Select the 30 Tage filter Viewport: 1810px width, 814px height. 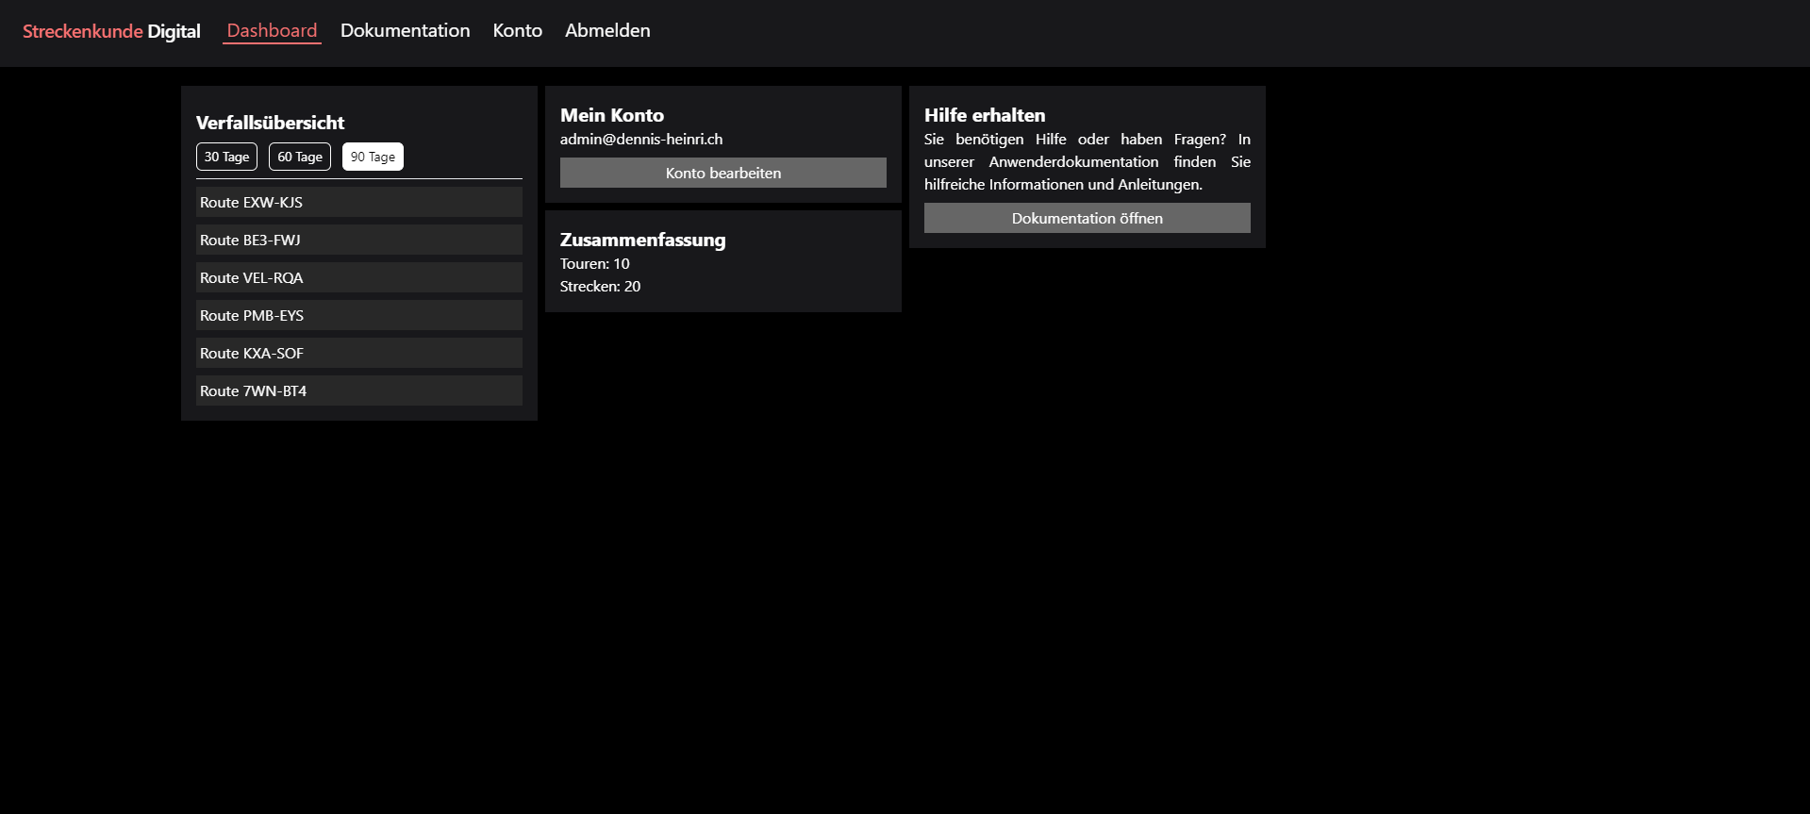226,157
